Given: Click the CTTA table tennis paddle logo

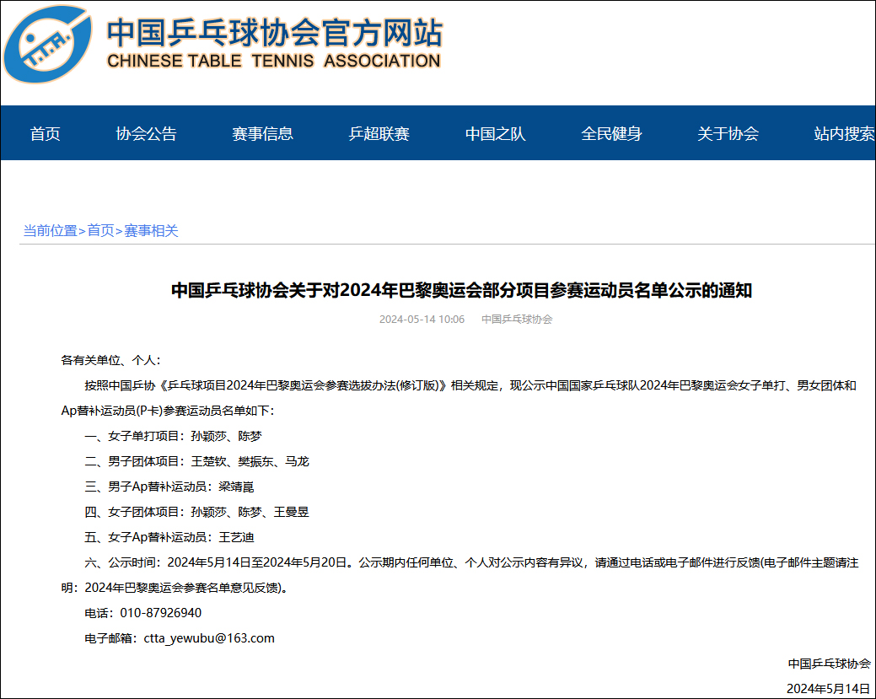Looking at the screenshot, I should [x=48, y=44].
